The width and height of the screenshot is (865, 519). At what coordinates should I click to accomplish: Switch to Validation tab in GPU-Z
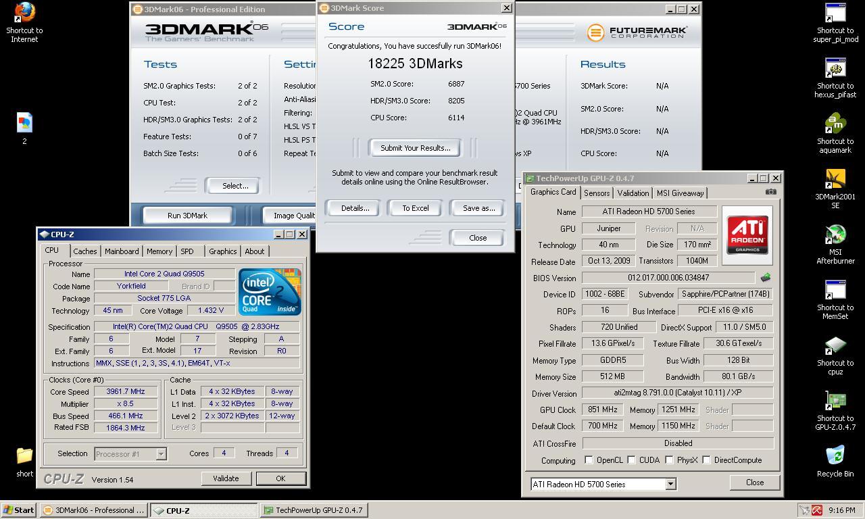point(633,193)
